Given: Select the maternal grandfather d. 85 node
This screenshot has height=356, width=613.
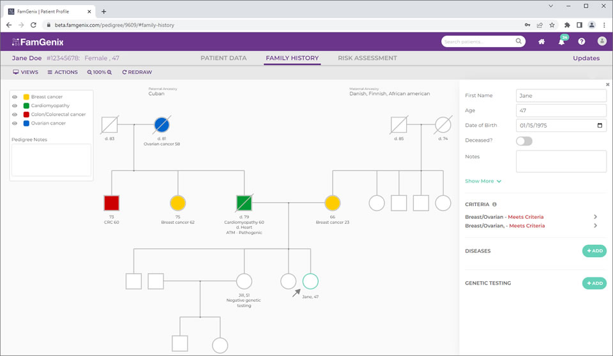Looking at the screenshot, I should click(398, 125).
